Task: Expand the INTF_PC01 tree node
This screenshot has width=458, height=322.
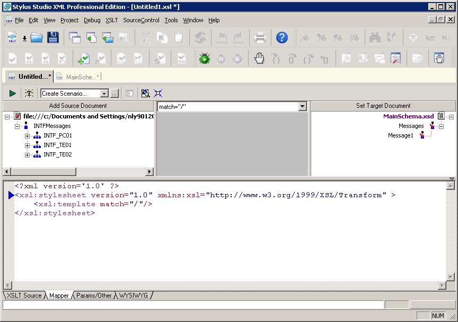Action: (28, 136)
